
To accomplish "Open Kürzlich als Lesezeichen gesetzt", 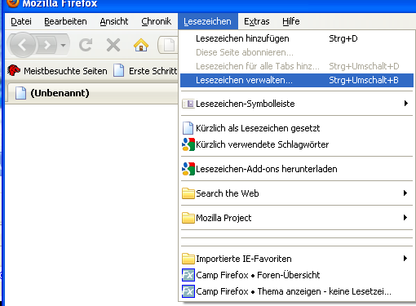I will tap(297, 128).
